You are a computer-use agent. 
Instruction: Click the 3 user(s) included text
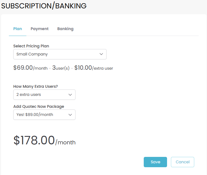click(61, 68)
